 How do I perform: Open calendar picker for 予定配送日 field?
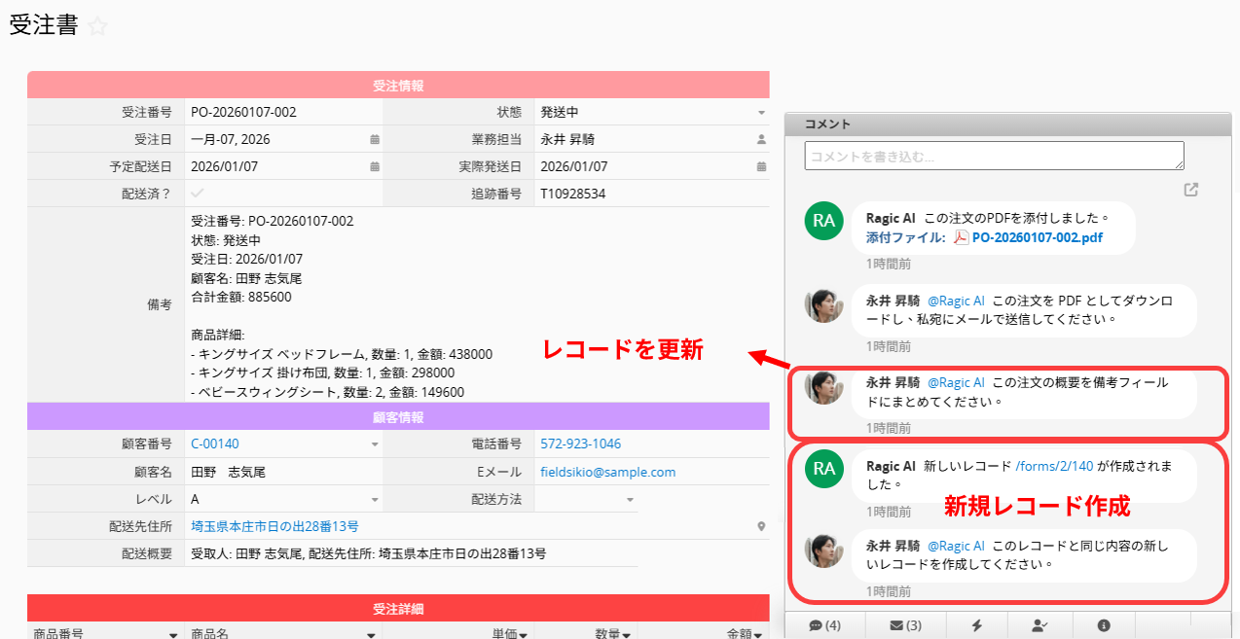coord(375,167)
